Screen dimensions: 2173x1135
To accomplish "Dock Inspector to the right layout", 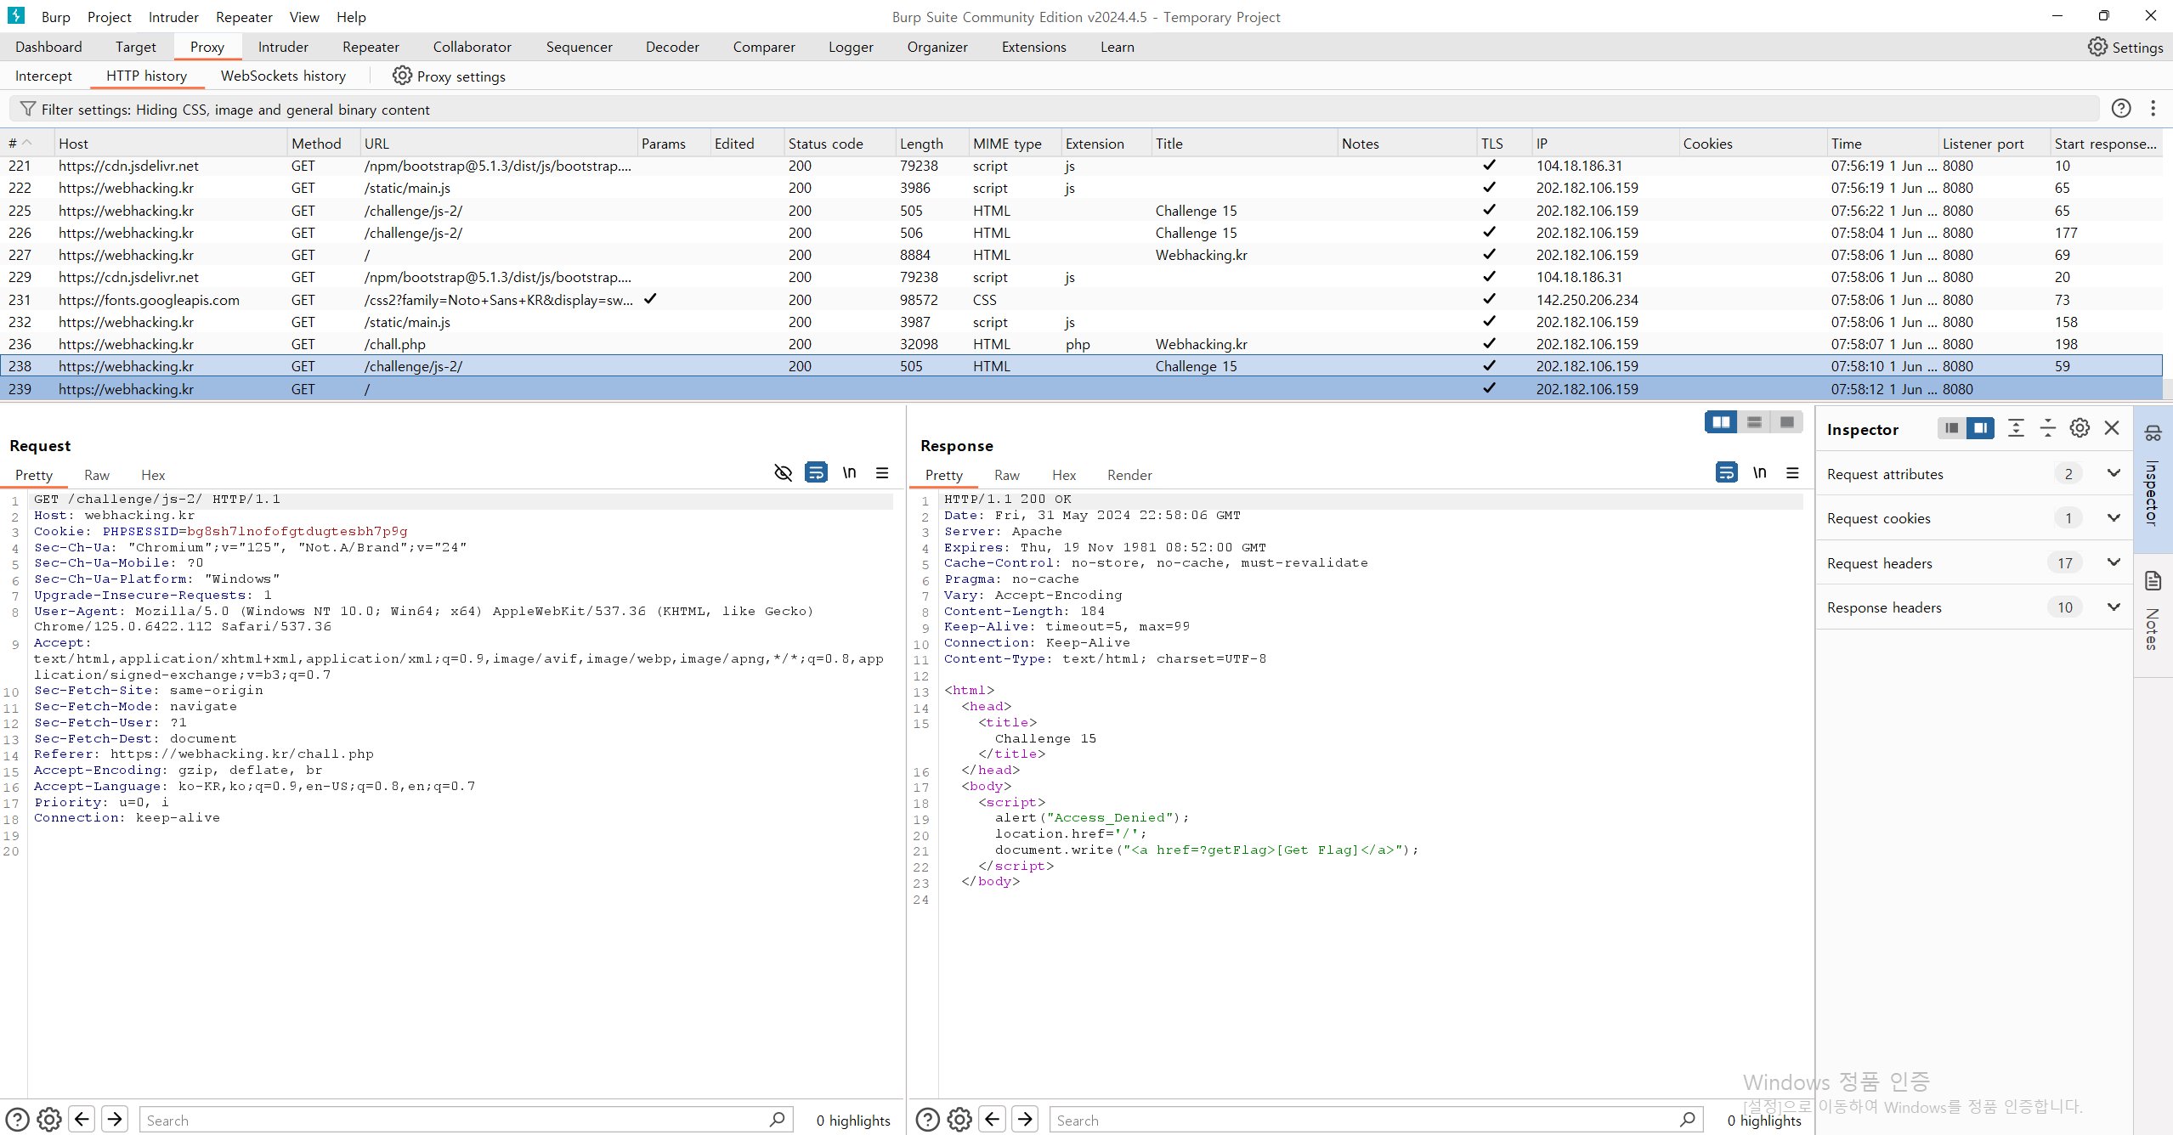I will click(1980, 428).
